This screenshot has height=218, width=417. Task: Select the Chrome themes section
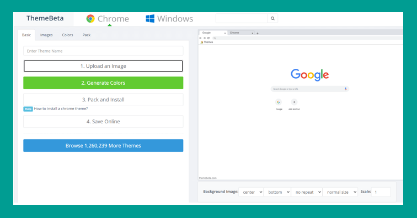108,19
